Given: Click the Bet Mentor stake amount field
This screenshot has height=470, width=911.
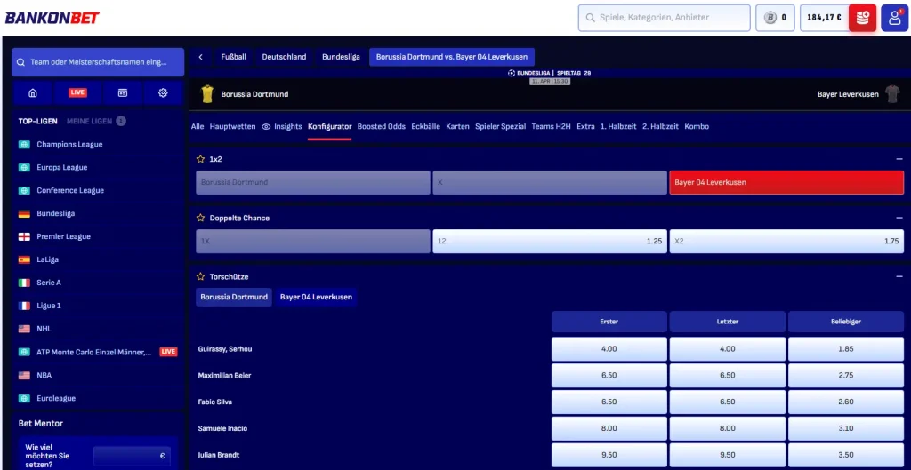Looking at the screenshot, I should (x=132, y=456).
